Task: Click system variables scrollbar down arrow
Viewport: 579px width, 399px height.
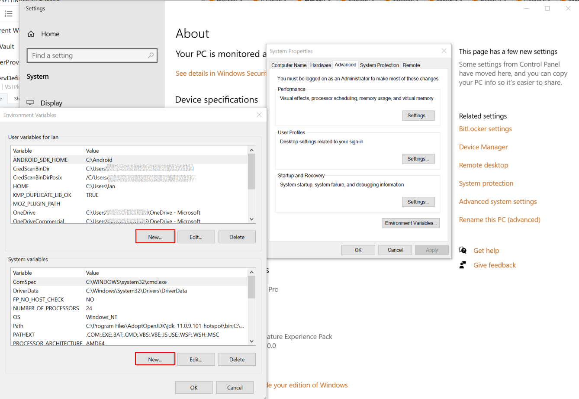Action: point(251,341)
